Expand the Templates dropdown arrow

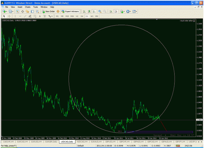coord(136,11)
